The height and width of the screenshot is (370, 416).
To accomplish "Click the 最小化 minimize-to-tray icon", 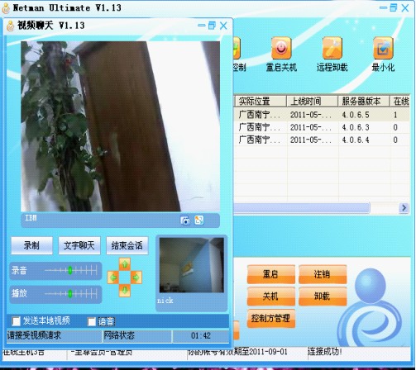I will pos(383,48).
